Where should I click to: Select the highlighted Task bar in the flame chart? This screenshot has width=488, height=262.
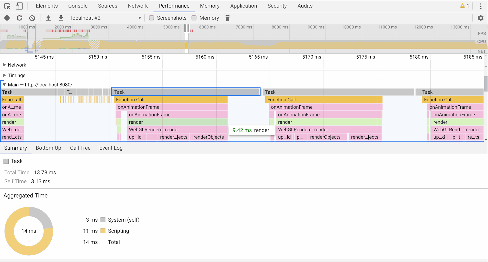point(186,92)
